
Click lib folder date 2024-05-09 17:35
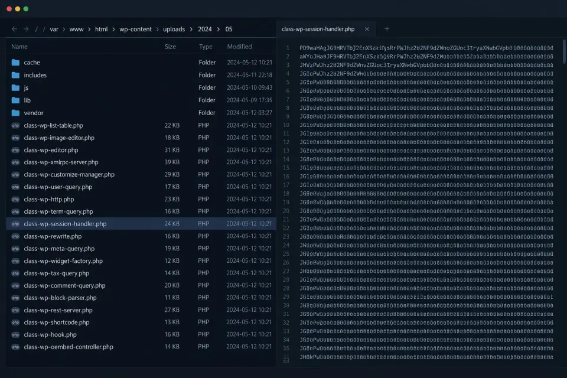pos(249,100)
